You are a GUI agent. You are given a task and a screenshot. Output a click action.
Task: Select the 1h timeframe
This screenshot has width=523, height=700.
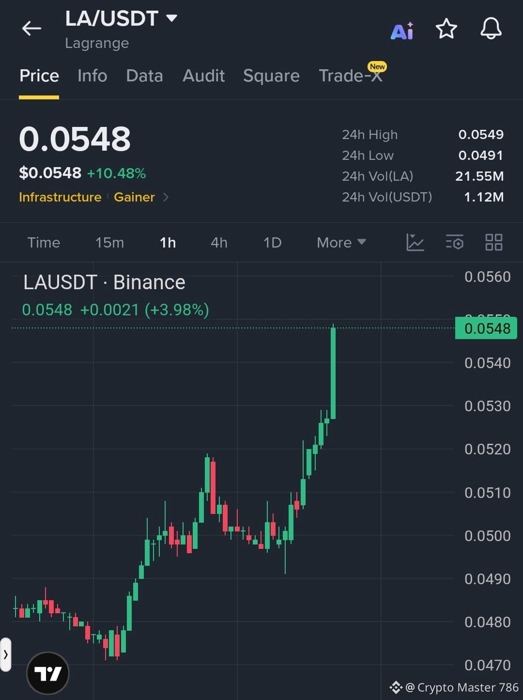(x=168, y=242)
